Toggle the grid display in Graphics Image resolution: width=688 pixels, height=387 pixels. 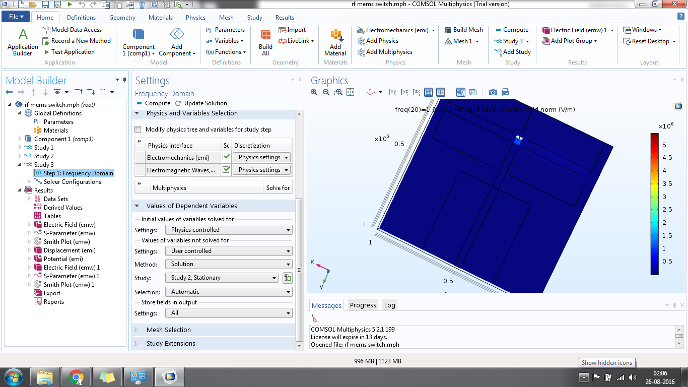pos(429,92)
